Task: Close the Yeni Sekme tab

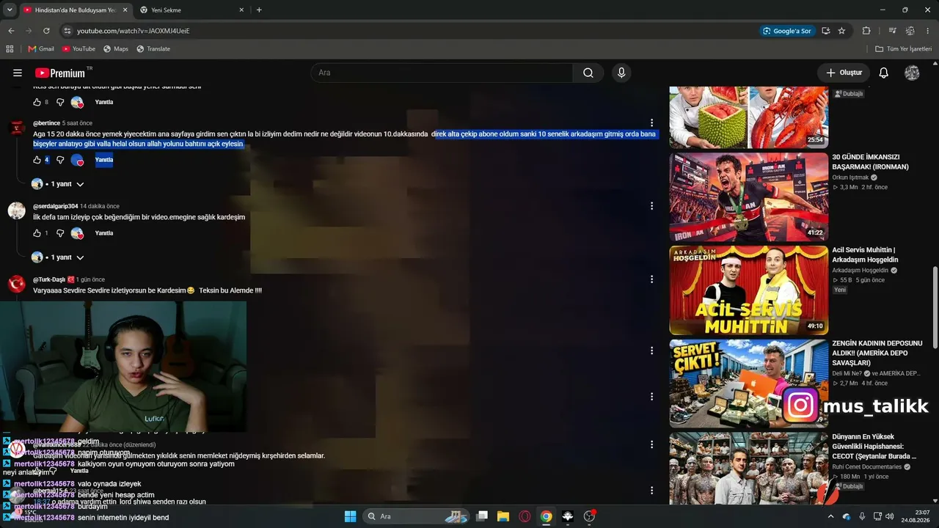Action: point(240,10)
